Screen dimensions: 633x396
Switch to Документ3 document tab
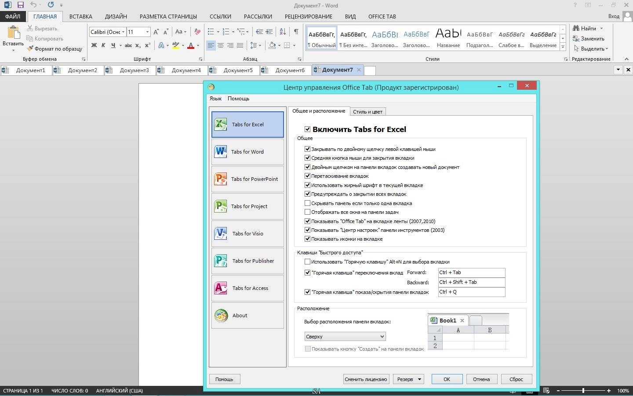130,70
